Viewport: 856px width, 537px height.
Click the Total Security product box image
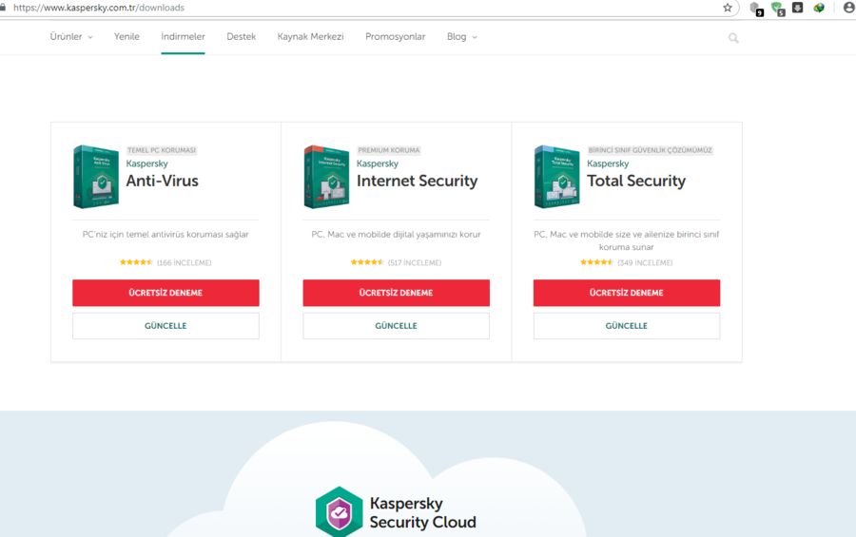(x=556, y=177)
